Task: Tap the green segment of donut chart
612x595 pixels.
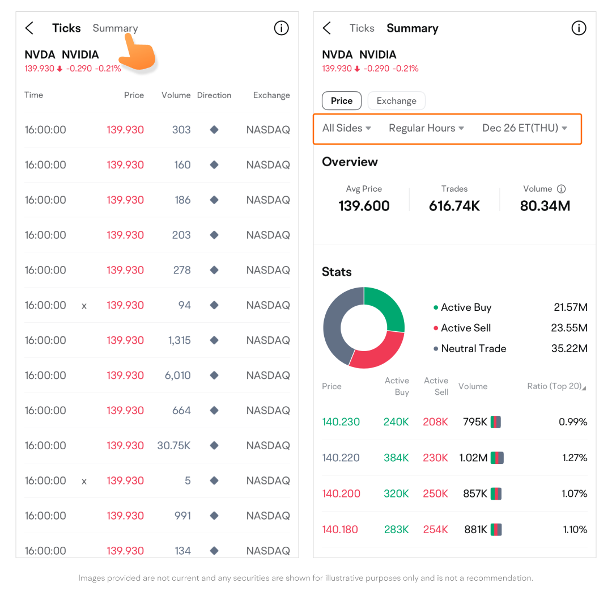Action: [388, 306]
